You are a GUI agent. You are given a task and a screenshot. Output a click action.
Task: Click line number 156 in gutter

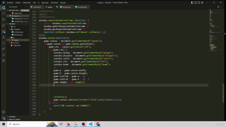(x=34, y=38)
